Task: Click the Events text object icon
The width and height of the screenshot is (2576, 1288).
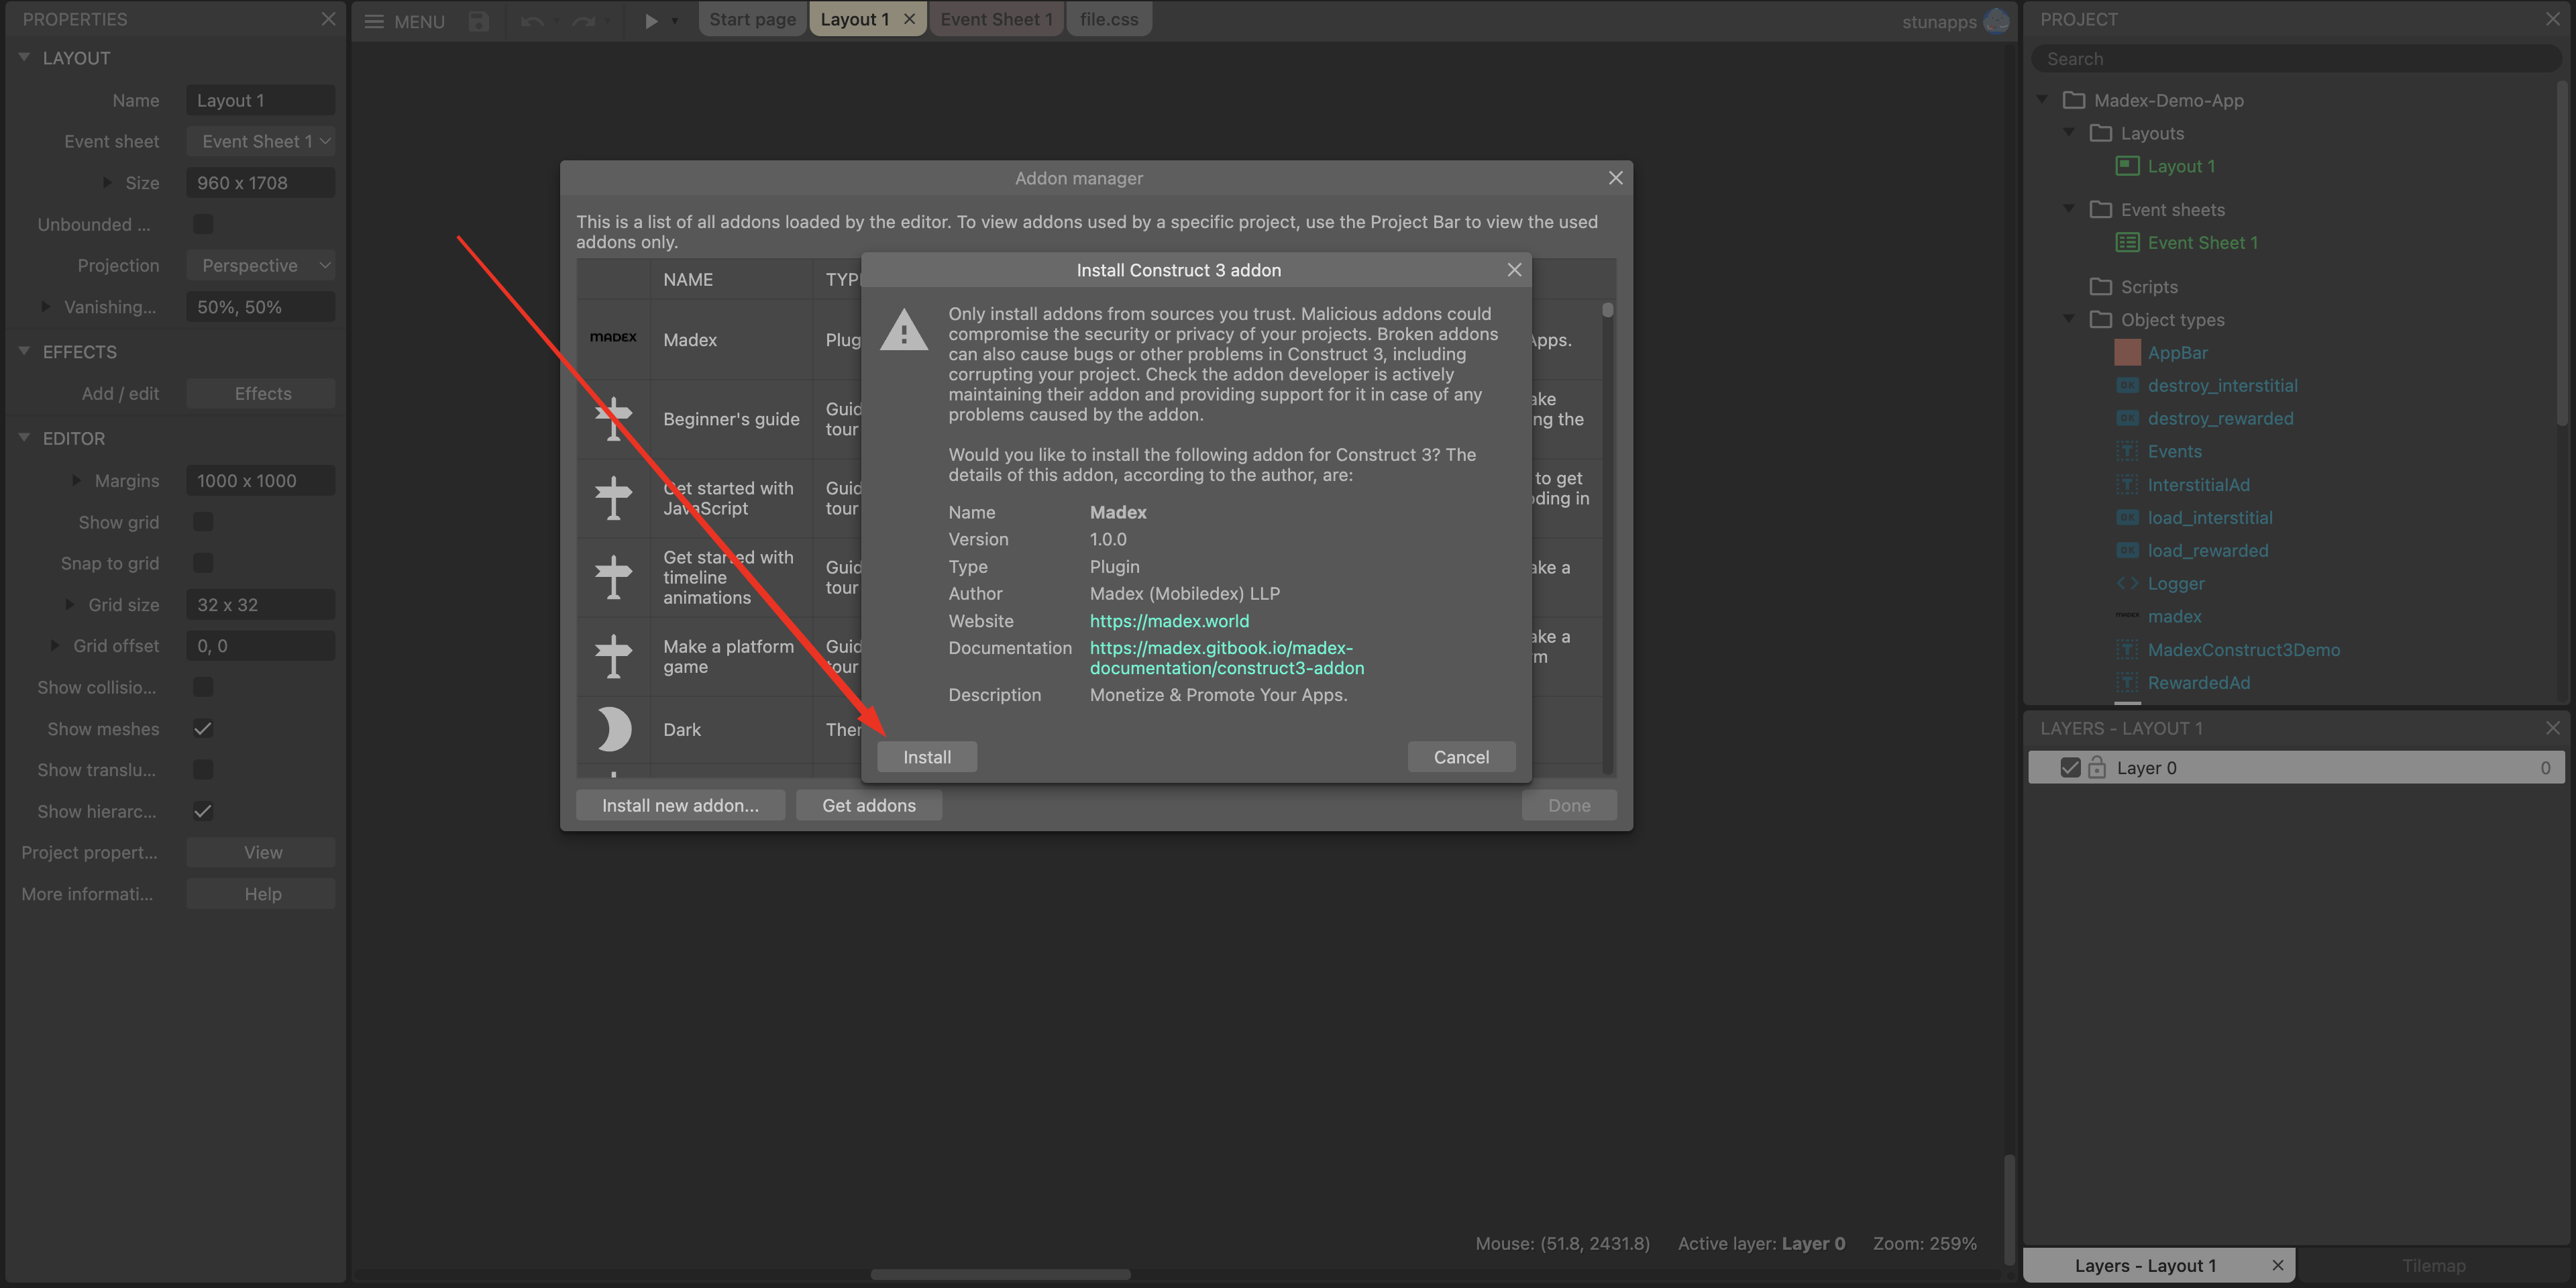Action: click(2127, 451)
